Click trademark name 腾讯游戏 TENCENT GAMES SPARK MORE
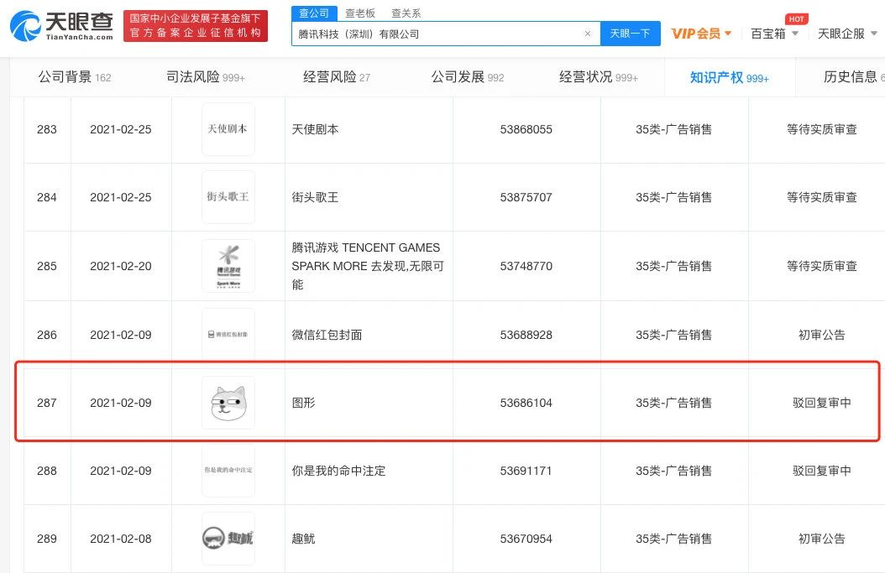This screenshot has height=573, width=885. [368, 266]
